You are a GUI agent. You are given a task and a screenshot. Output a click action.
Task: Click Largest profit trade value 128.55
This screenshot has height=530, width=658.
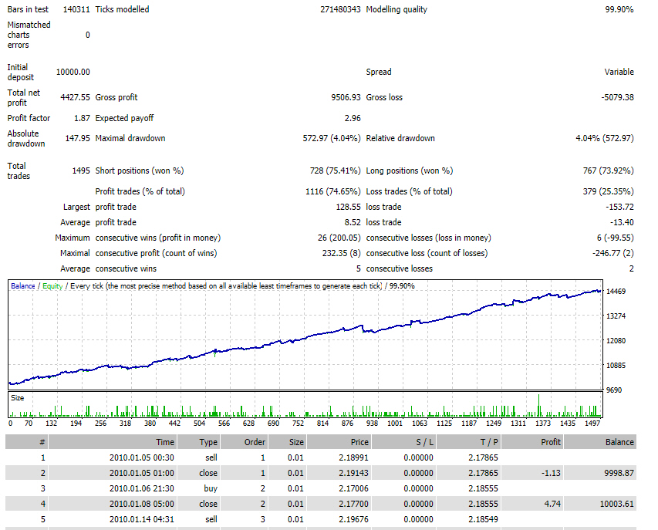(349, 207)
